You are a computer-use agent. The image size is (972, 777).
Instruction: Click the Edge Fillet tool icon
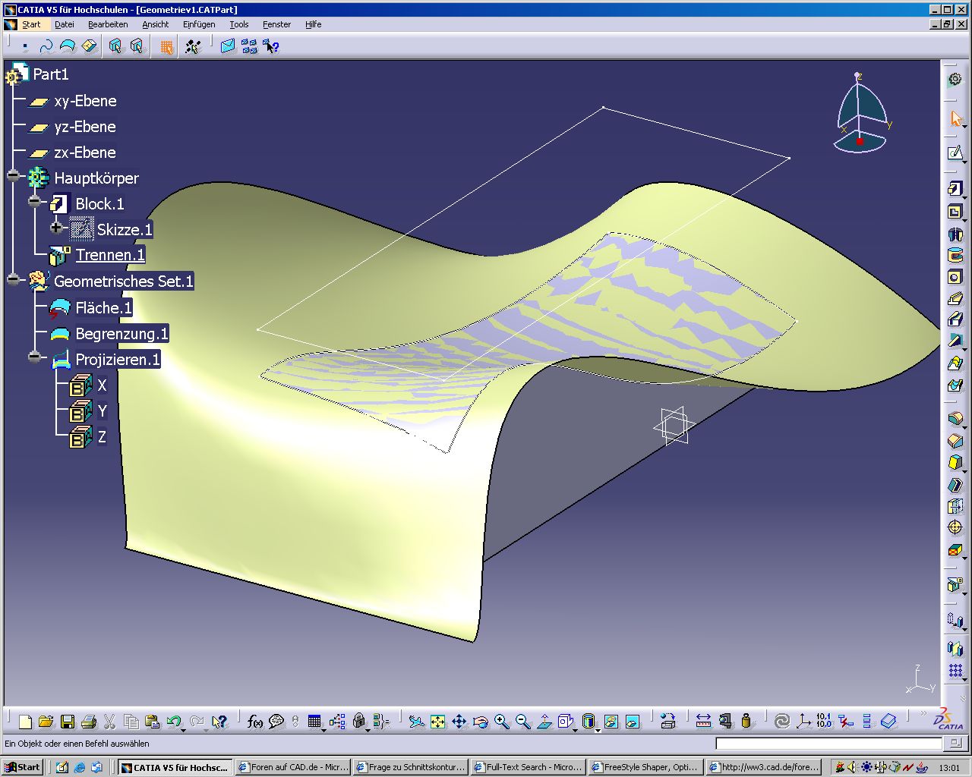(955, 419)
